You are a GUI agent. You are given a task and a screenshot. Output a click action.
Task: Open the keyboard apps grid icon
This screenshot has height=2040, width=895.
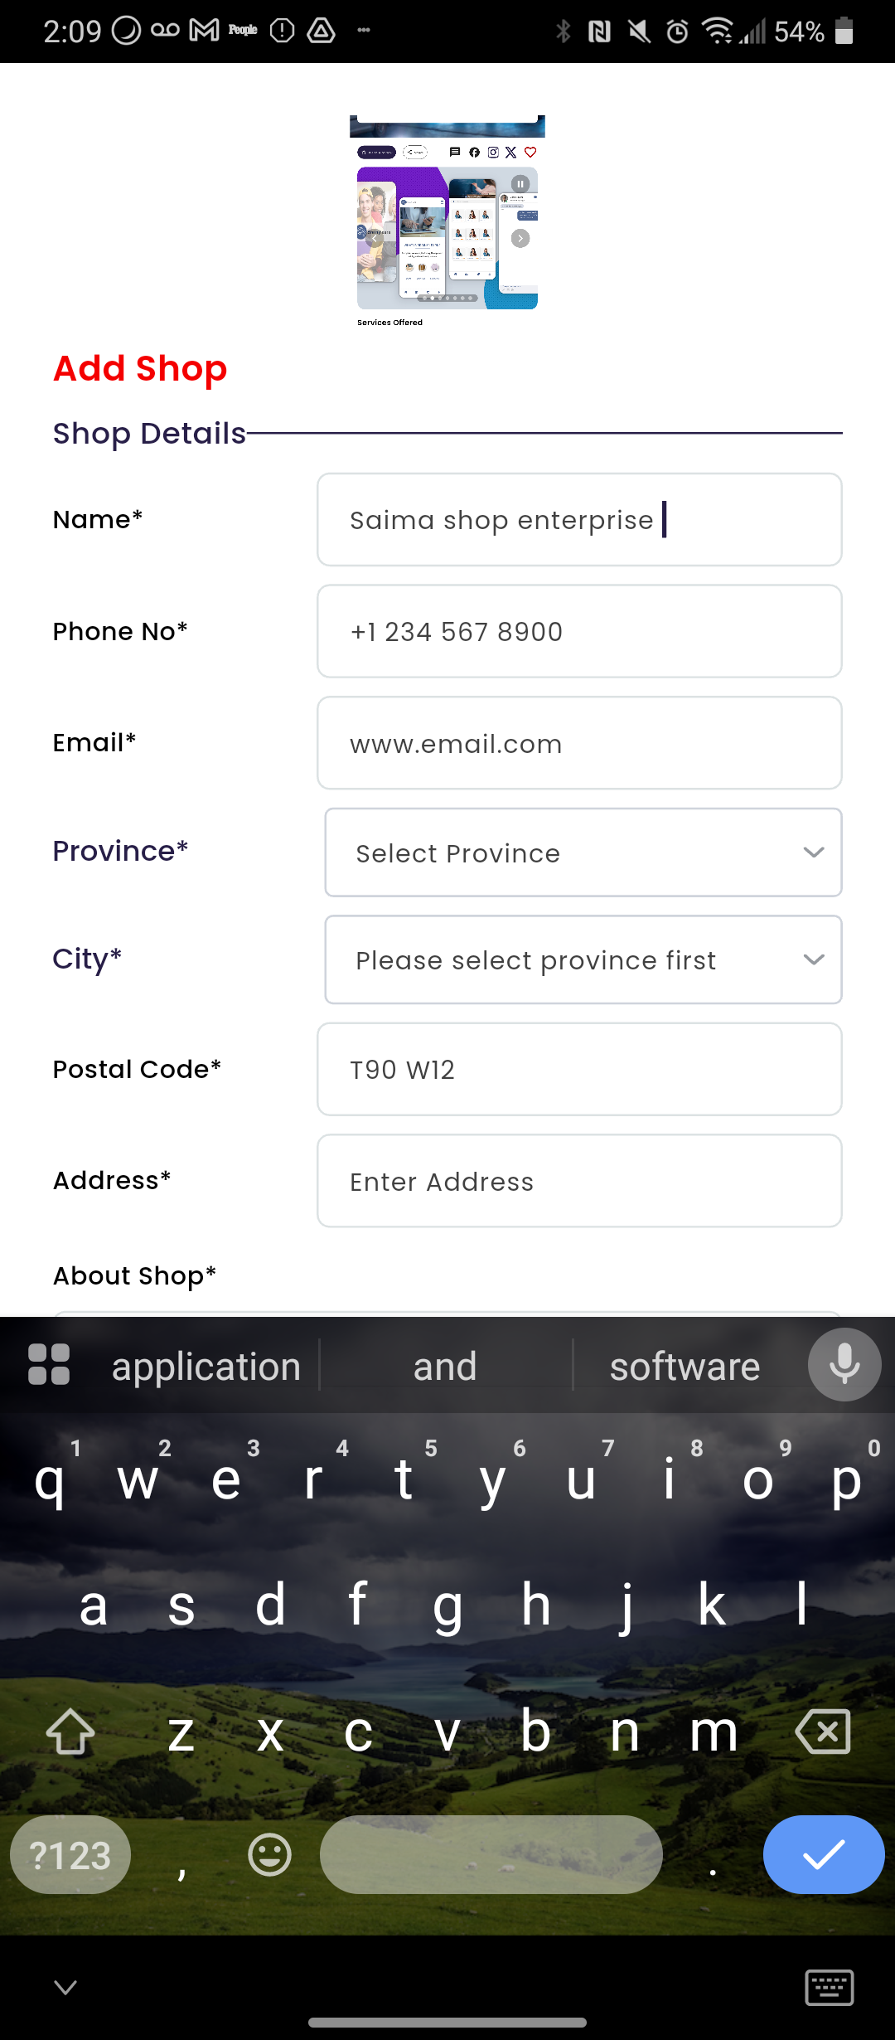(x=49, y=1365)
